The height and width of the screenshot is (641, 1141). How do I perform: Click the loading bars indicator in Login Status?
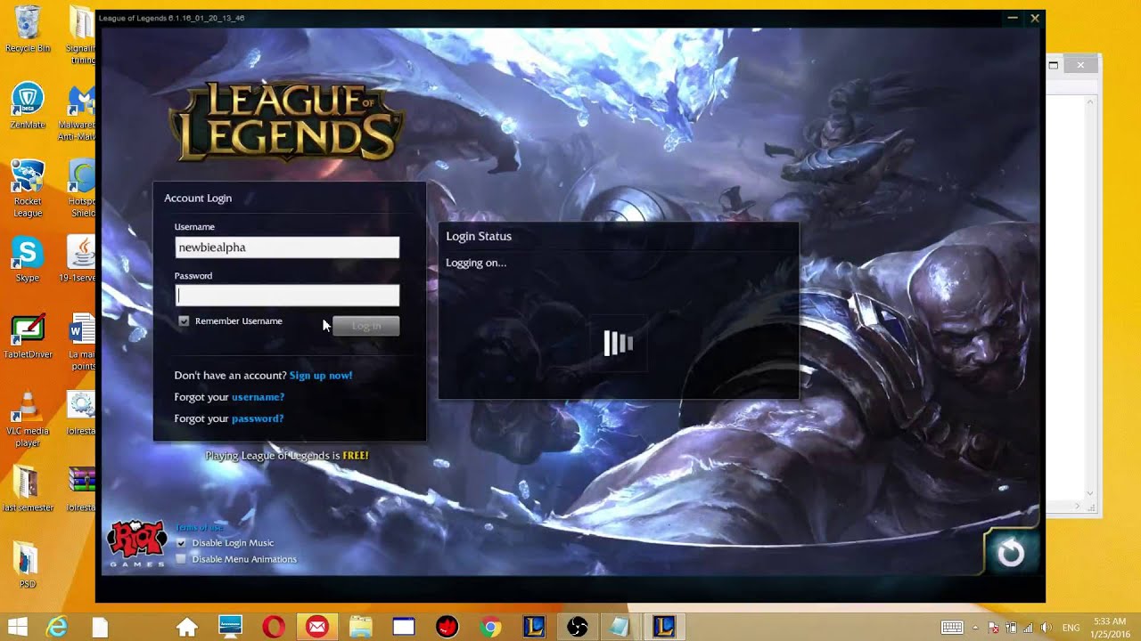618,343
